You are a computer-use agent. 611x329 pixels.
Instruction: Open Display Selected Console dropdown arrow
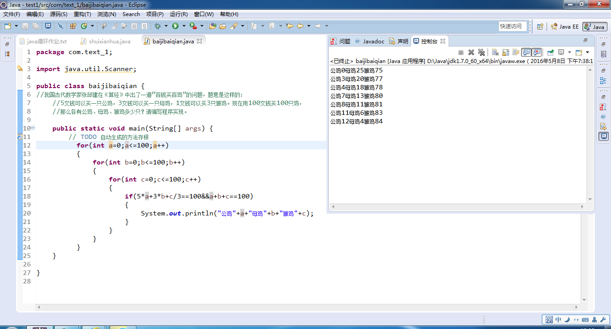(x=569, y=52)
